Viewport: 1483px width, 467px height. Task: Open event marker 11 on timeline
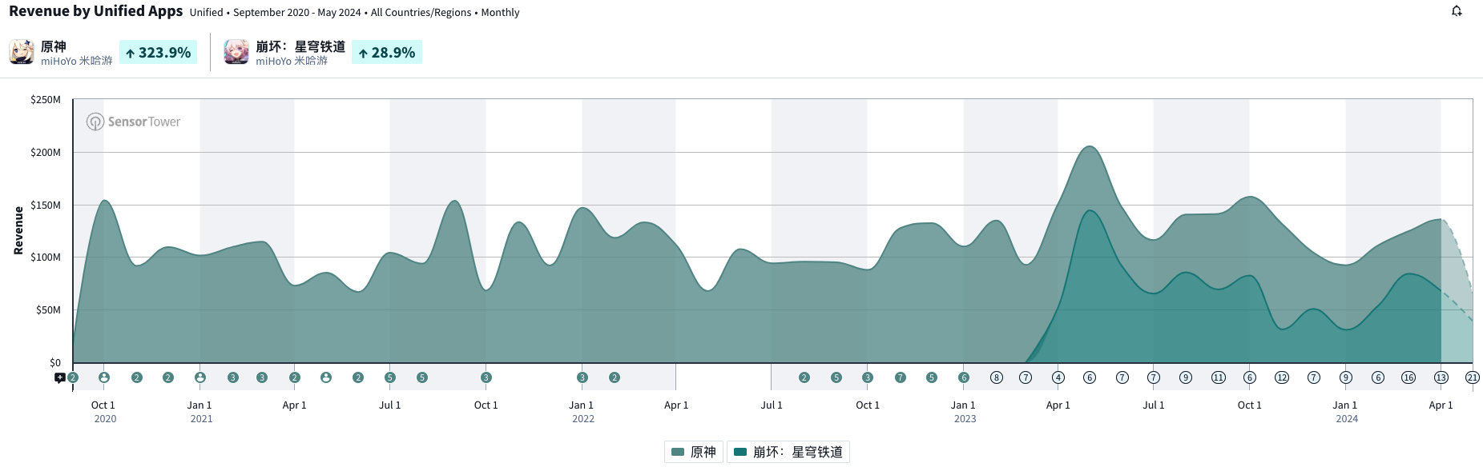pyautogui.click(x=1219, y=377)
